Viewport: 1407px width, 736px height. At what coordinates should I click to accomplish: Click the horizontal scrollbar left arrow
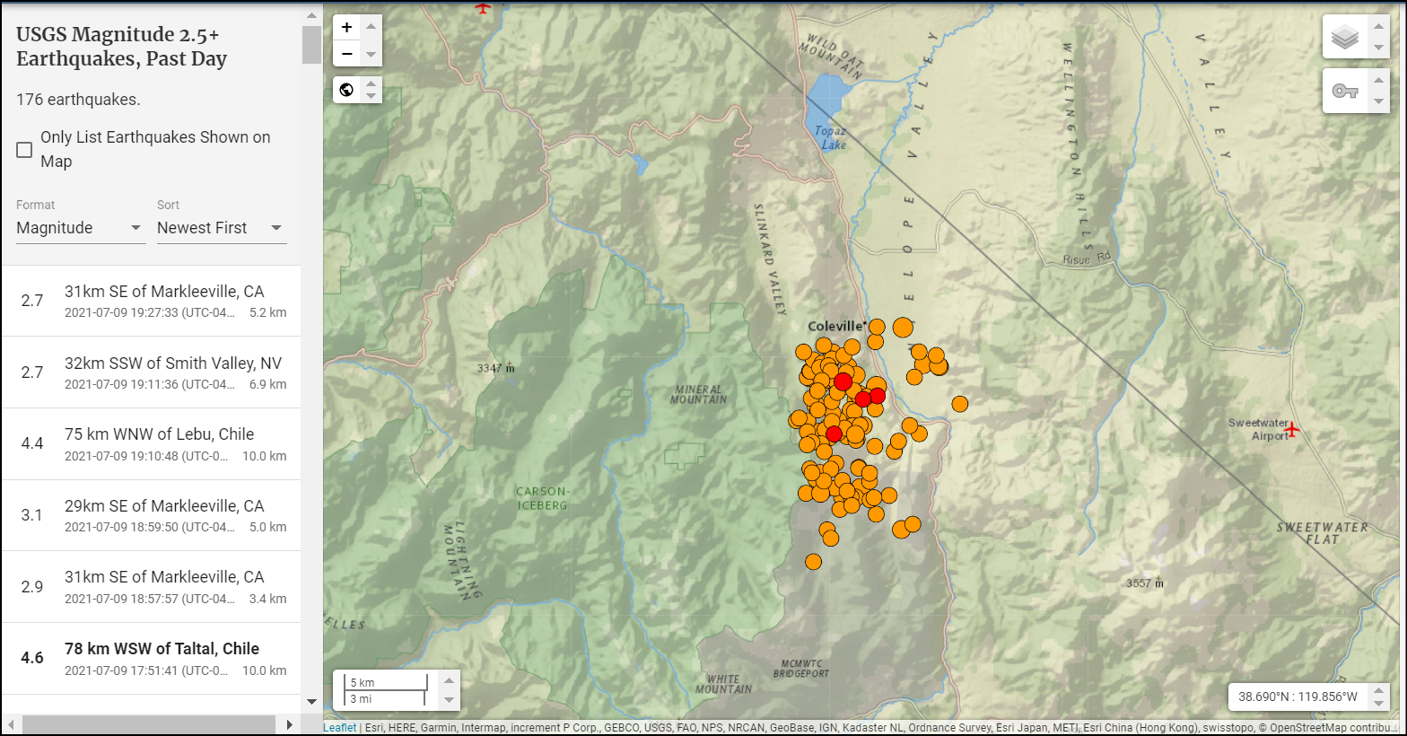11,724
